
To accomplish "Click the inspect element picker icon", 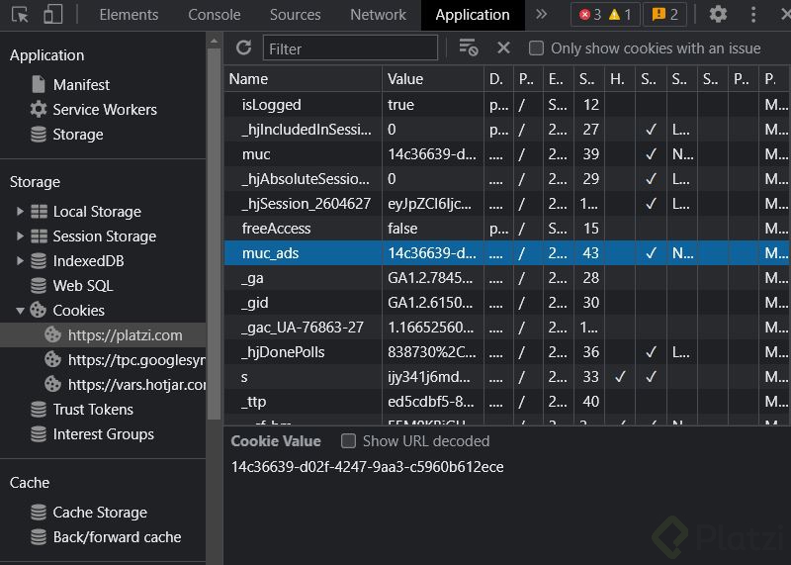I will point(20,14).
